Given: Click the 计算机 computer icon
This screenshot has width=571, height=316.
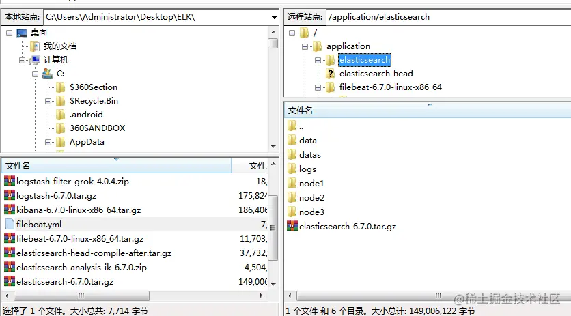Looking at the screenshot, I should tap(35, 60).
